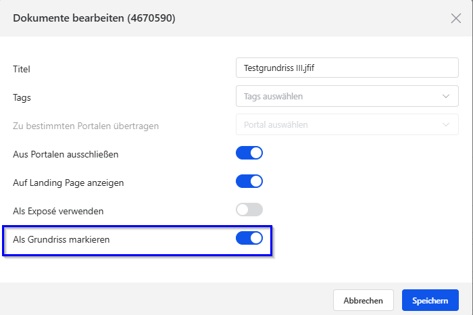Click the Titel text field

[x=347, y=68]
